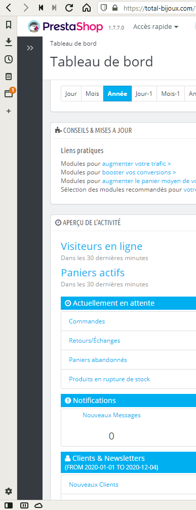Viewport: 196px width, 510px height.
Task: Toggle the sidebar panel at bottom-left
Action: point(9,505)
